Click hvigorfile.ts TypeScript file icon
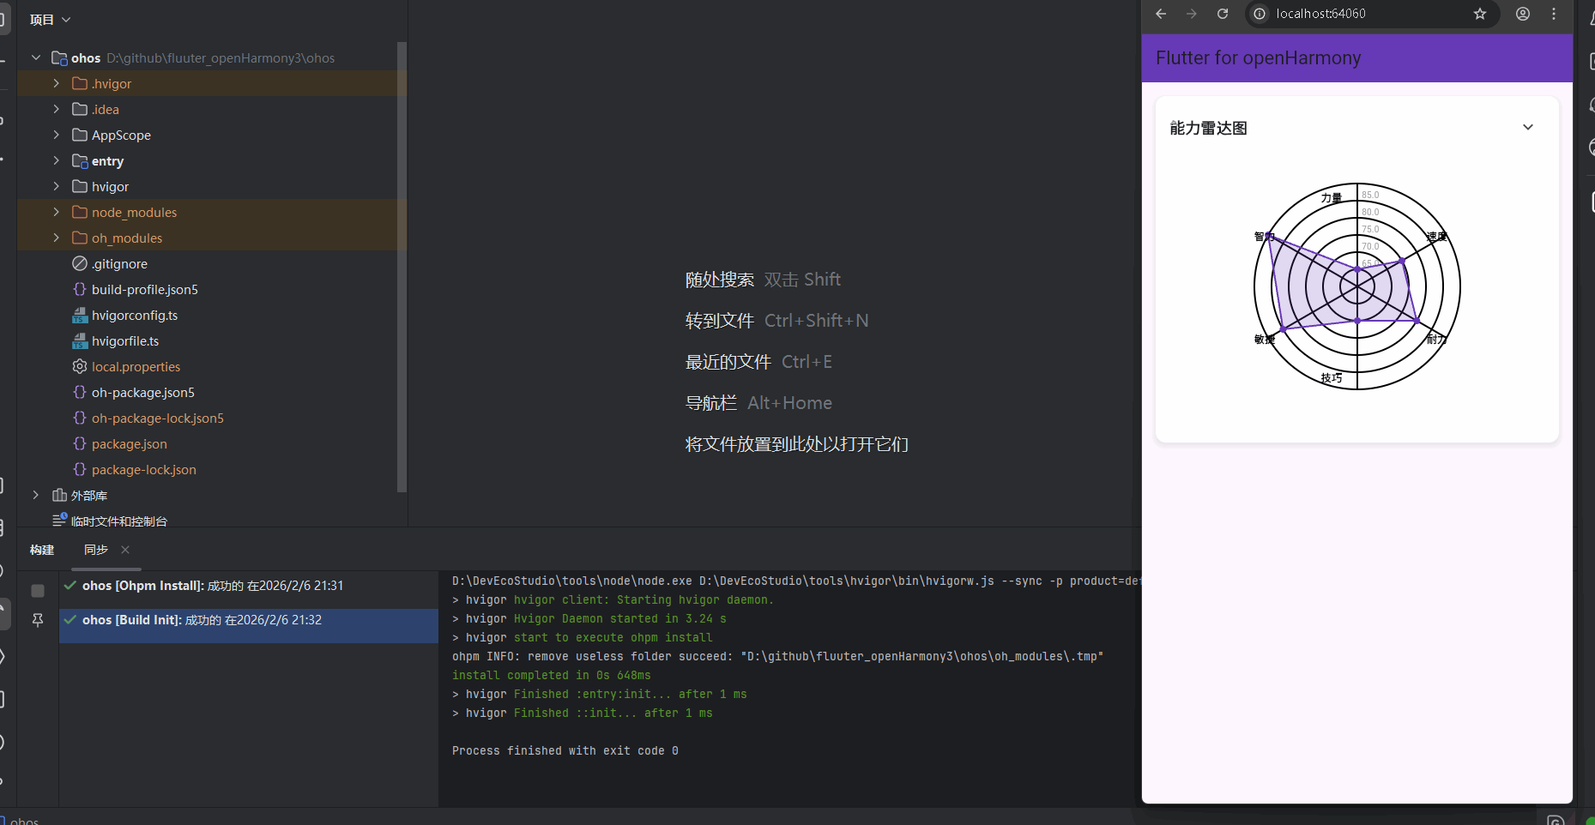Image resolution: width=1595 pixels, height=825 pixels. tap(80, 340)
